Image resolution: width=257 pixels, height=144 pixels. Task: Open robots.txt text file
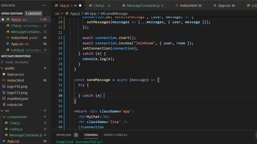pos(25,105)
